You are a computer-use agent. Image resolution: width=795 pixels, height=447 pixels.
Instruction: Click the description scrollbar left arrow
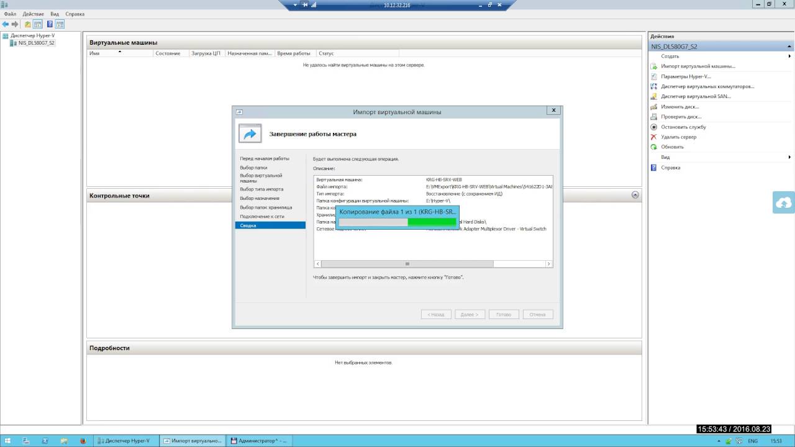(317, 264)
